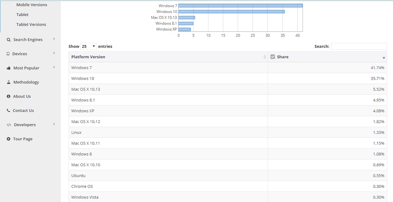Viewport: 393px width, 202px height.
Task: Click the 5.52% share value
Action: click(379, 89)
